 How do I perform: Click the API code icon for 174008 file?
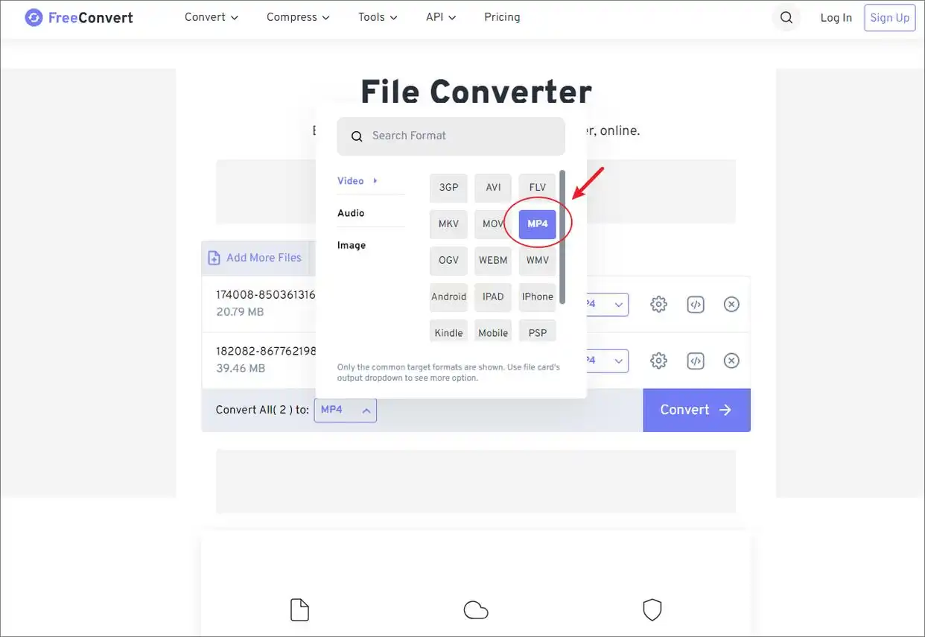695,304
